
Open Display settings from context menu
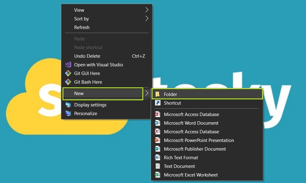click(107, 105)
